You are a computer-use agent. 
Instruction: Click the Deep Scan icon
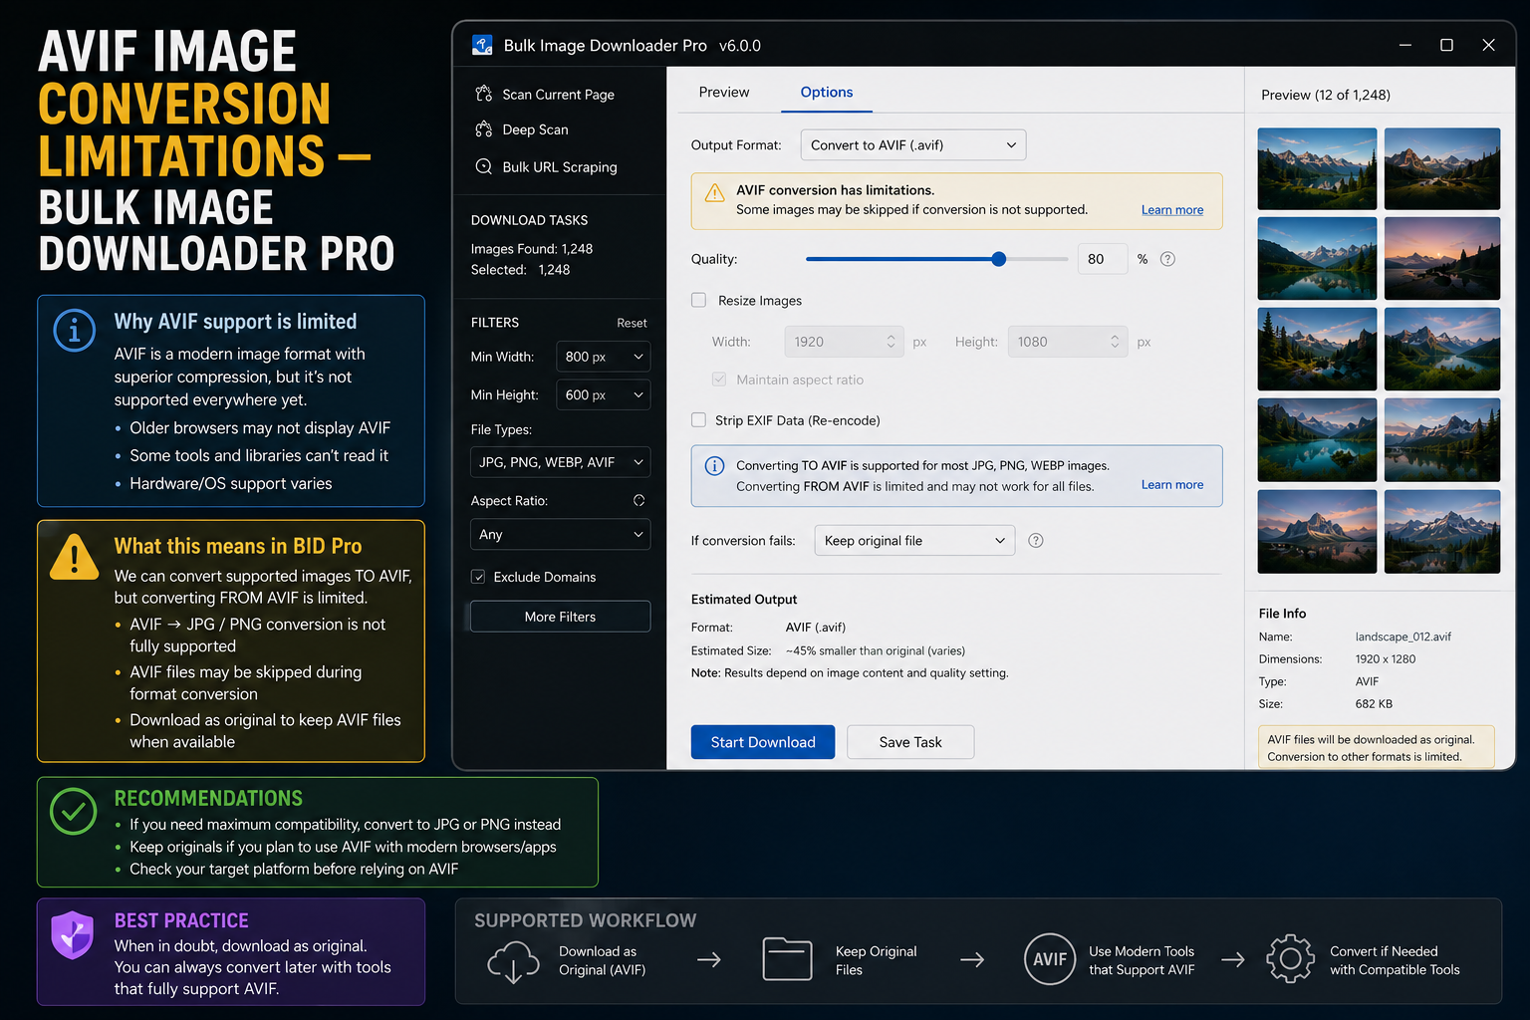click(484, 129)
